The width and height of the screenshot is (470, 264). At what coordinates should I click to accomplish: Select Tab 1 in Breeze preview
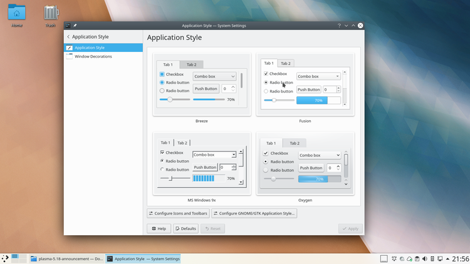pyautogui.click(x=168, y=64)
